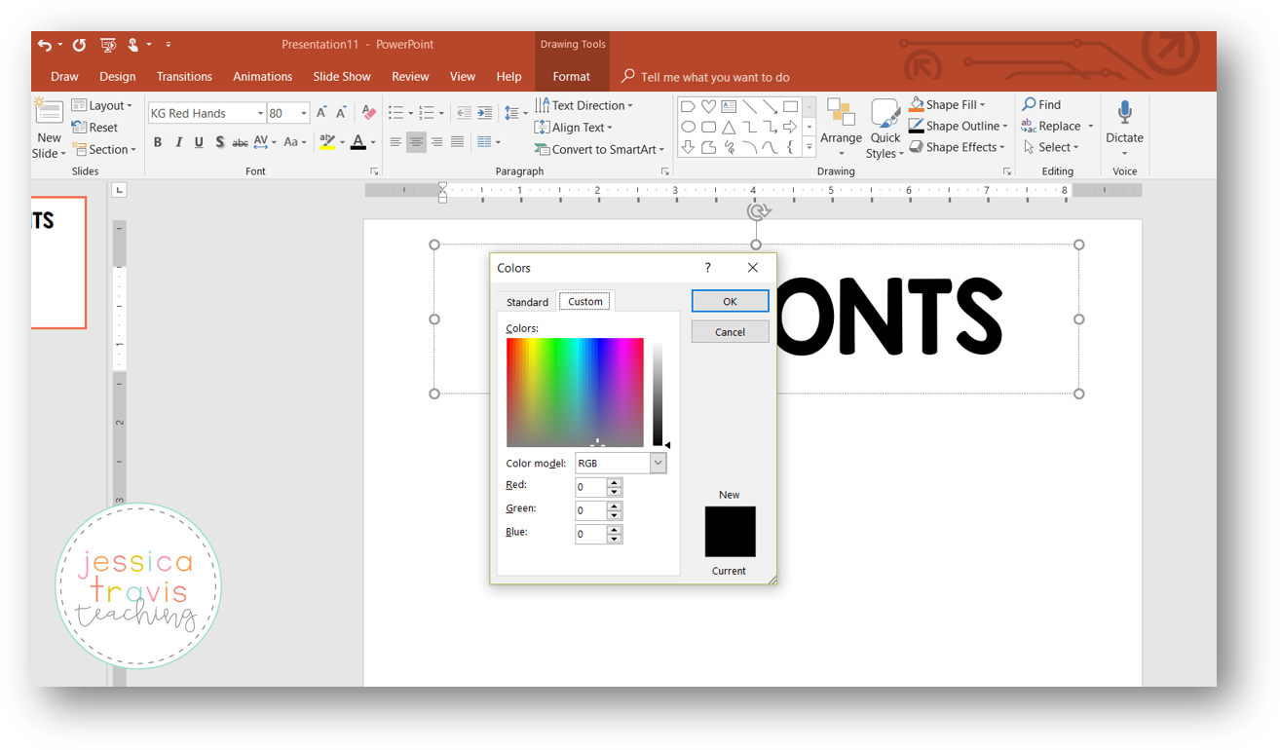The image size is (1280, 750).
Task: Click the Redo/Repeat icon in the title bar
Action: click(x=79, y=45)
